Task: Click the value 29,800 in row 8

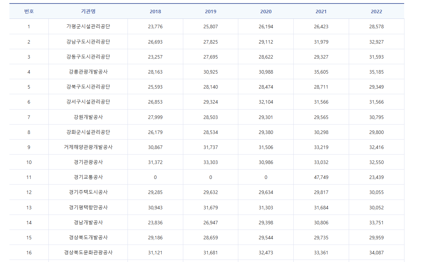Action: point(377,132)
